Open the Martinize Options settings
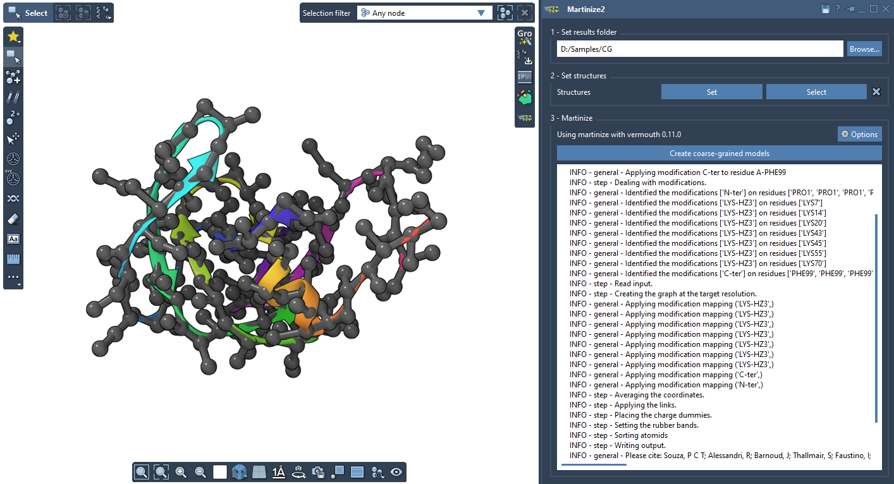 (x=859, y=135)
